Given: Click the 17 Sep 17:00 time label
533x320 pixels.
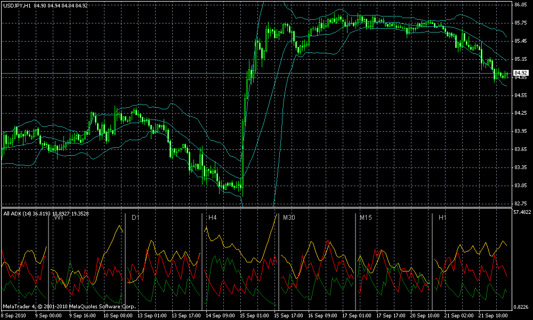Looking at the screenshot, I should pos(390,316).
